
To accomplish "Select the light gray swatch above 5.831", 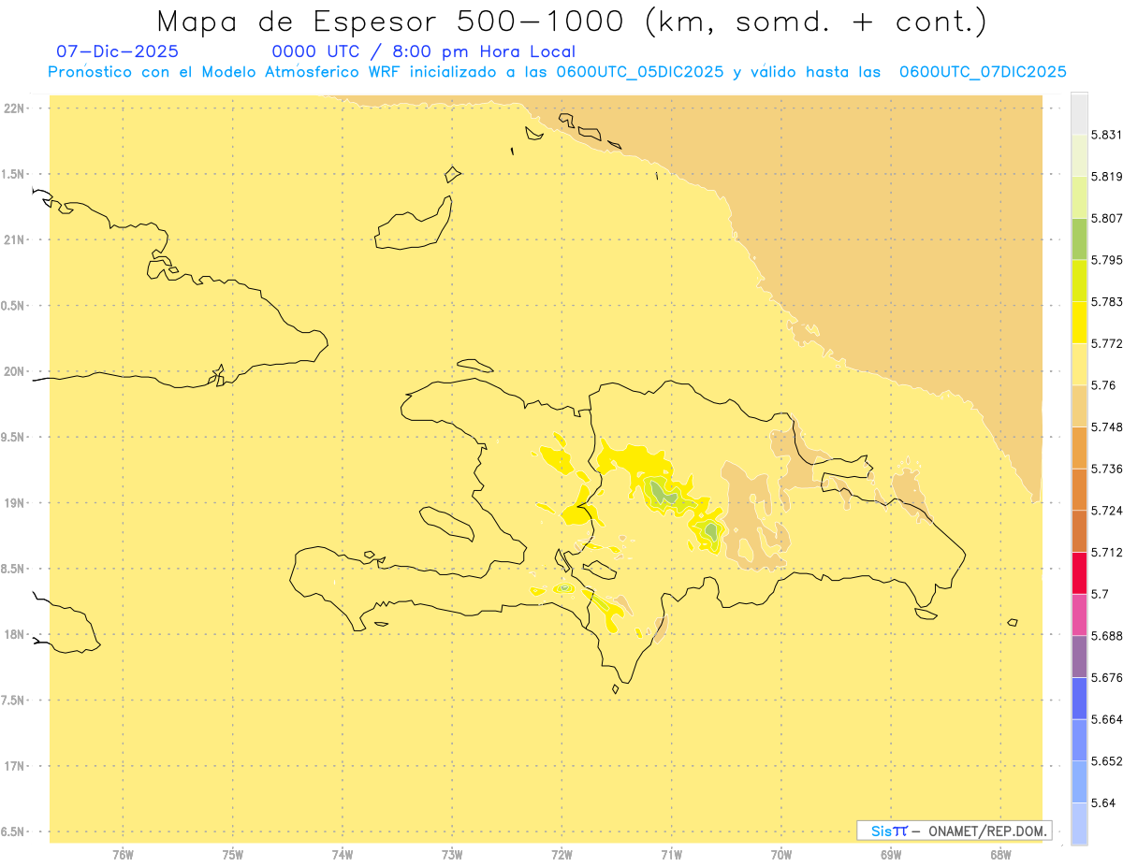I will [1079, 113].
